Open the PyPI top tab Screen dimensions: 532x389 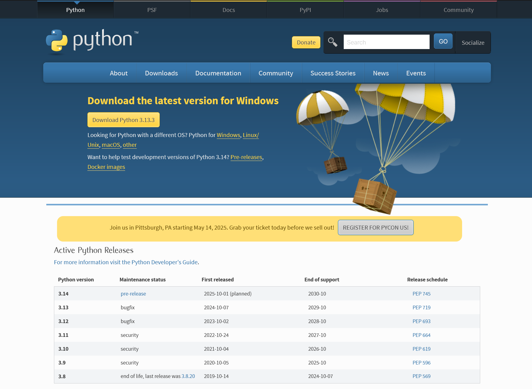pyautogui.click(x=305, y=10)
